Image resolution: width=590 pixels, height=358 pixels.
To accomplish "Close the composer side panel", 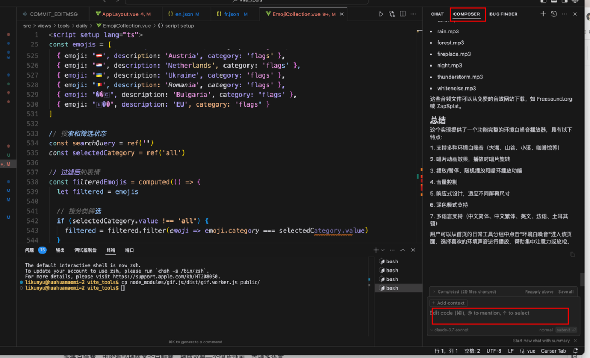I will [x=575, y=14].
